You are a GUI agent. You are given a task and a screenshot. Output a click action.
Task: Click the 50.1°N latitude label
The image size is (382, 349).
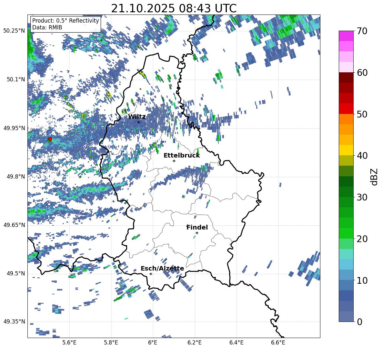(16, 79)
